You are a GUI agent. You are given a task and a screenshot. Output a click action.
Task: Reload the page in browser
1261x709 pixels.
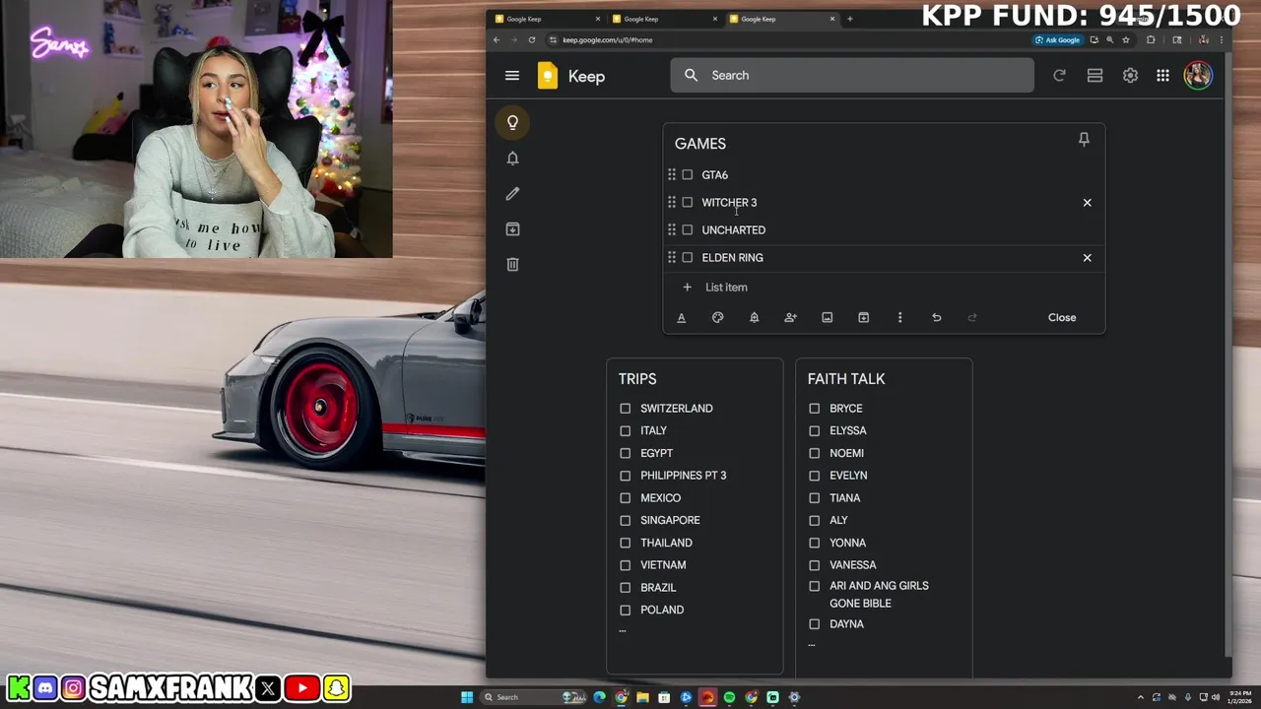pyautogui.click(x=532, y=40)
